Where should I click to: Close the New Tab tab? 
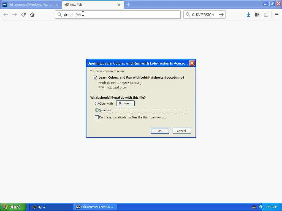tap(119, 5)
